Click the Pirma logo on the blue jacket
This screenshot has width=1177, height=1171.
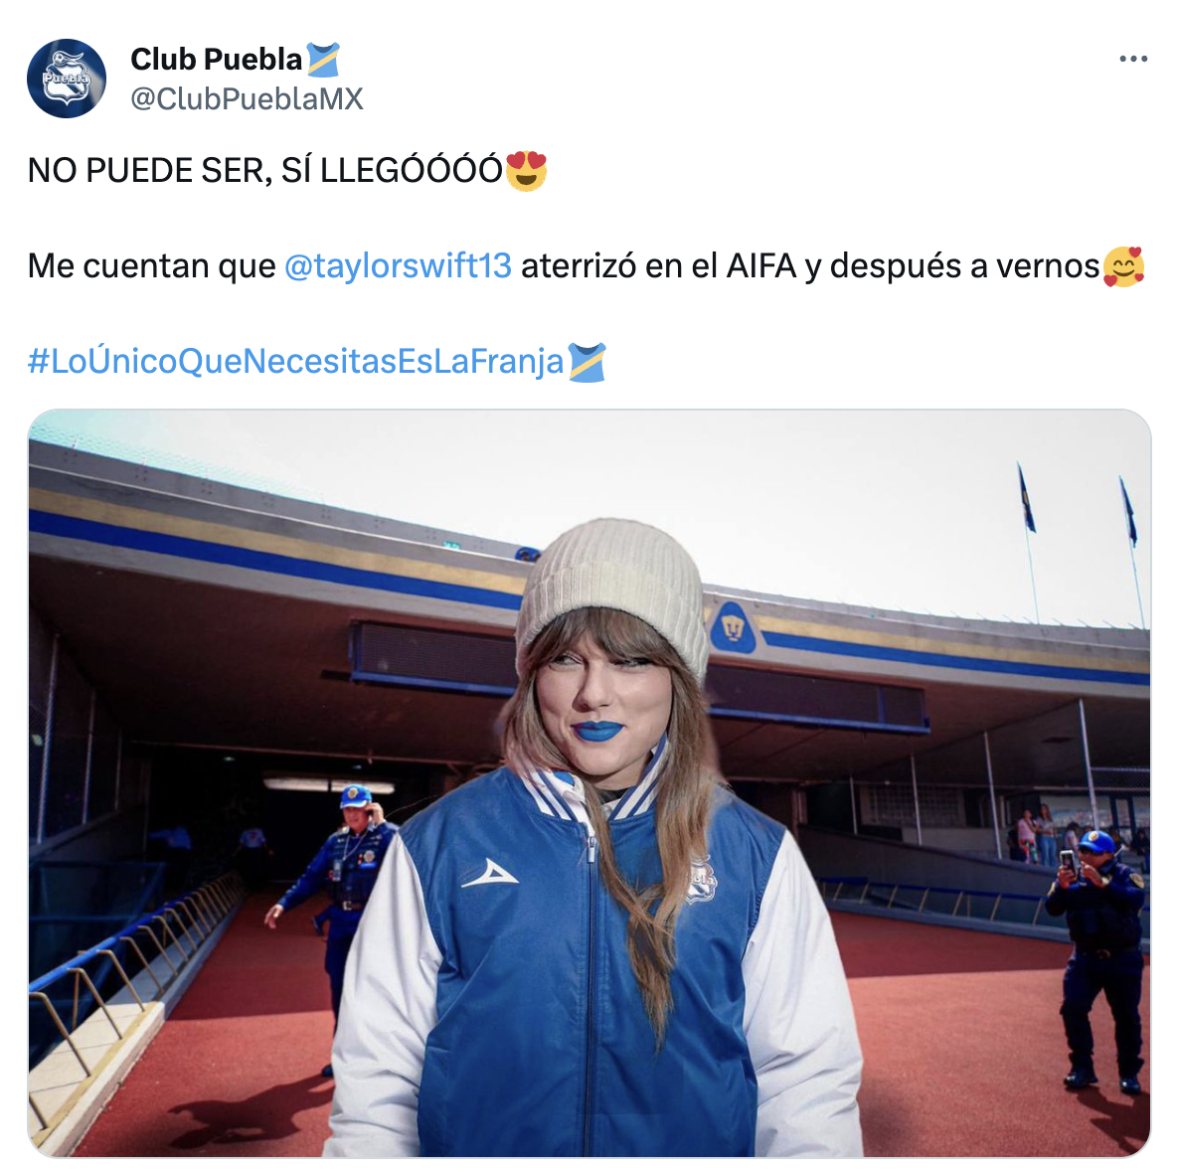coord(489,874)
